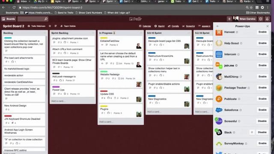
Task: Click red label on Update CSS card
Action: (104, 91)
